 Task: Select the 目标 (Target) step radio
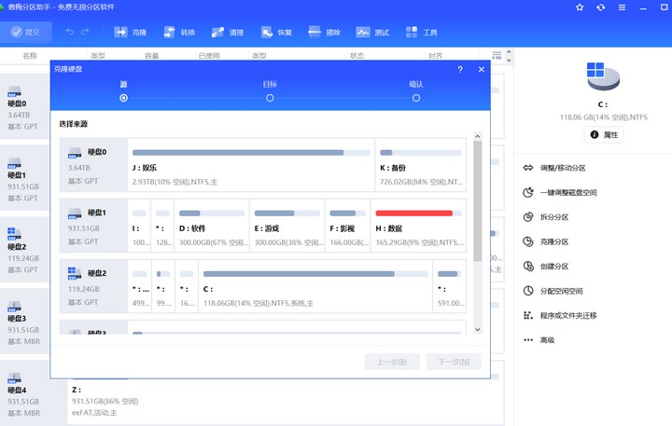click(270, 97)
